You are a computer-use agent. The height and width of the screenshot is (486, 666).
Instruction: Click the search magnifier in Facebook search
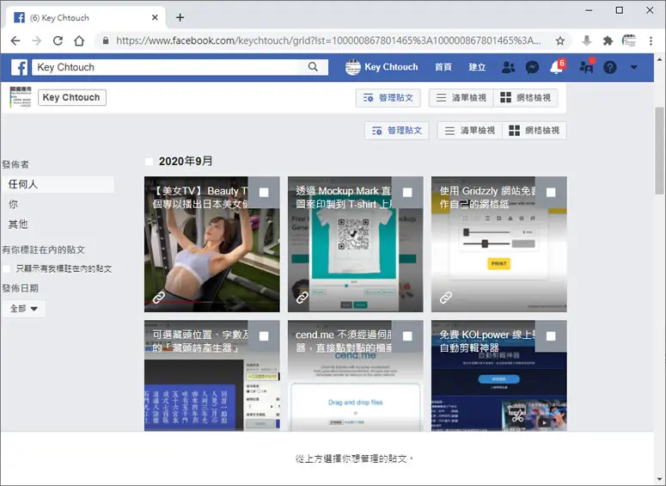click(x=313, y=67)
